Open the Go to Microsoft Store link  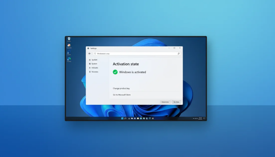(122, 95)
